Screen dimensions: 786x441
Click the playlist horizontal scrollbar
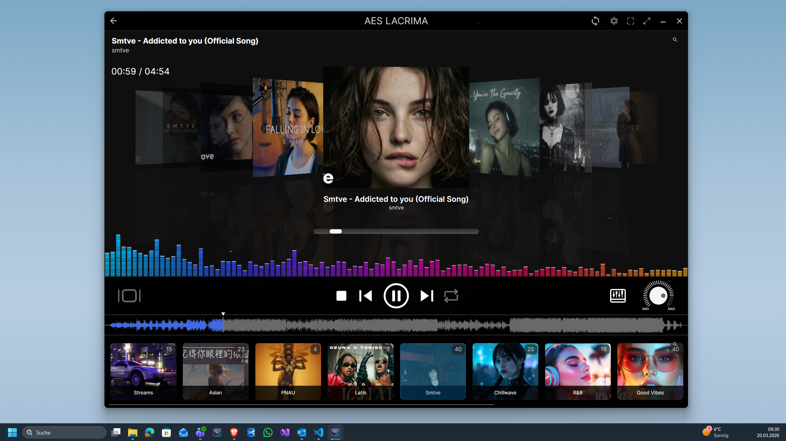pos(301,405)
